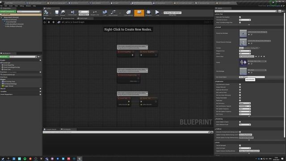Click the Hide Unrelated nodes icon

click(113, 13)
